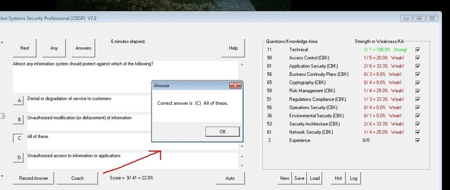Click the Load button
This screenshot has width=450, height=190.
point(315,178)
